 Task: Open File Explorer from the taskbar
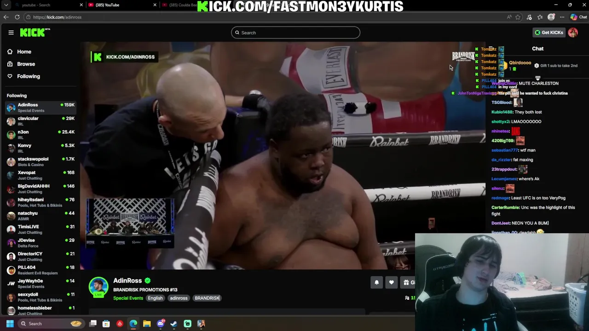[x=147, y=324]
